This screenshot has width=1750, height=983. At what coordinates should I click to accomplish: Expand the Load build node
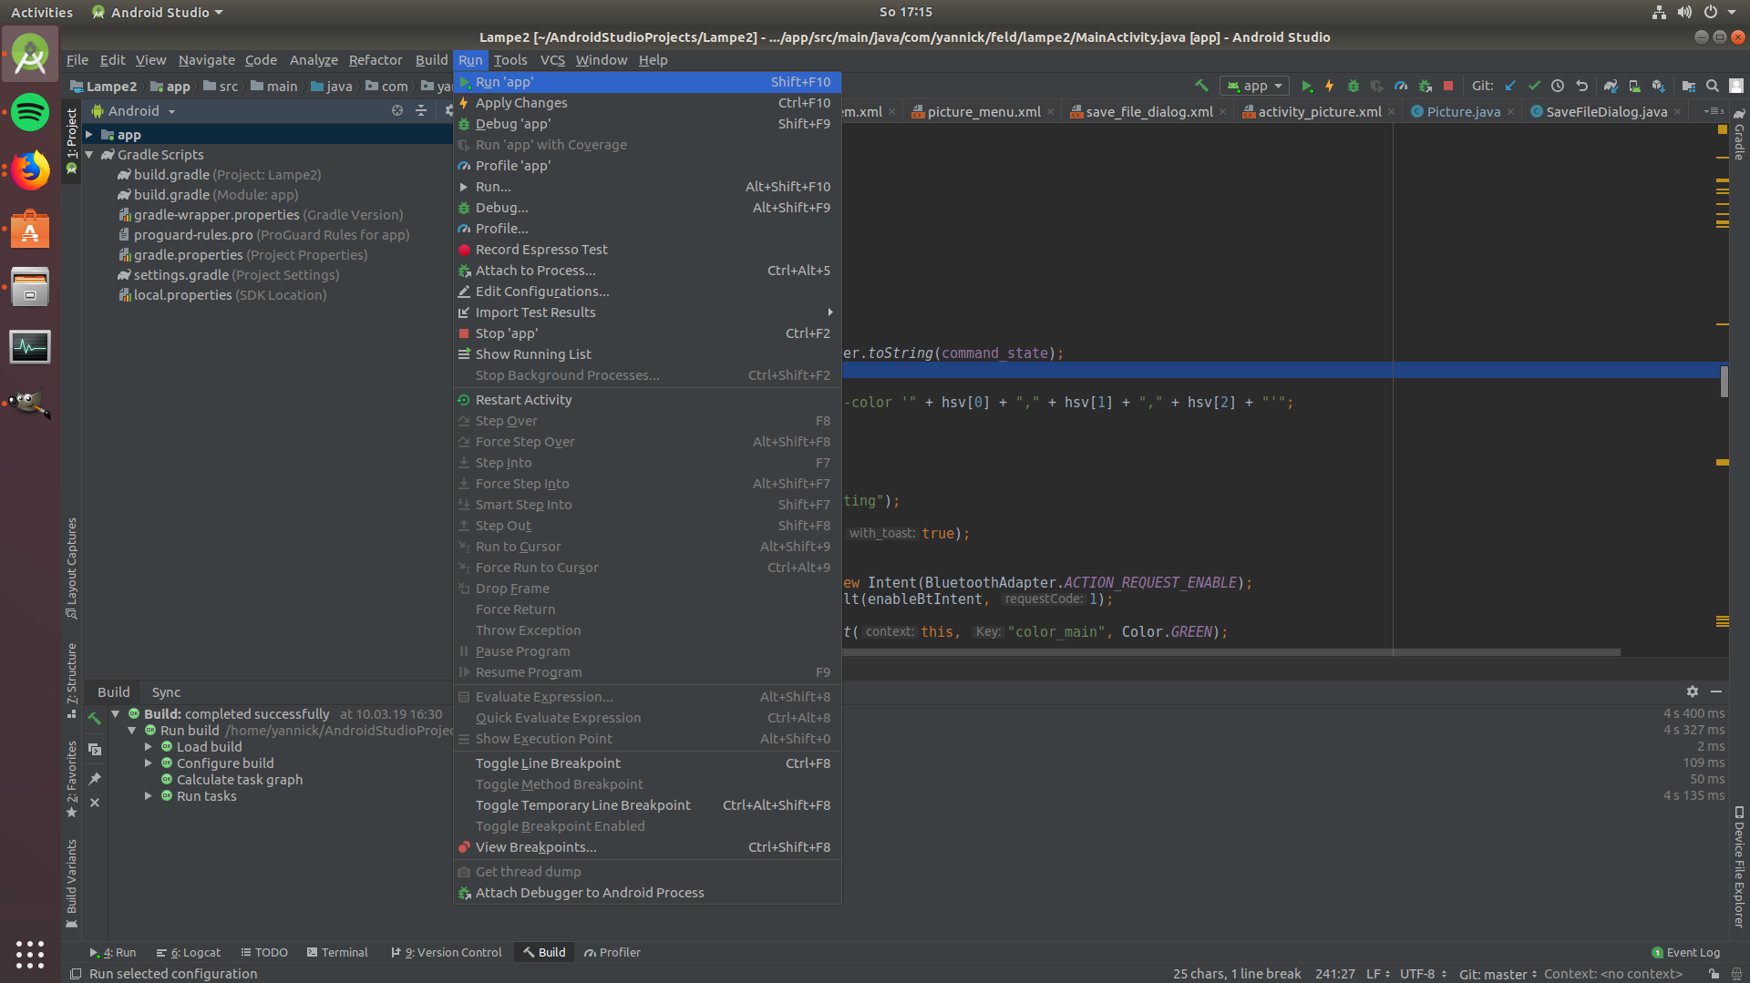pos(149,747)
